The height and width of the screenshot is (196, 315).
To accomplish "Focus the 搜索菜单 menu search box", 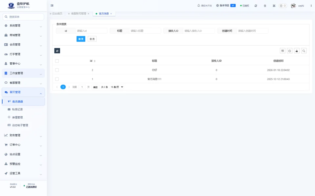I will pos(23,17).
